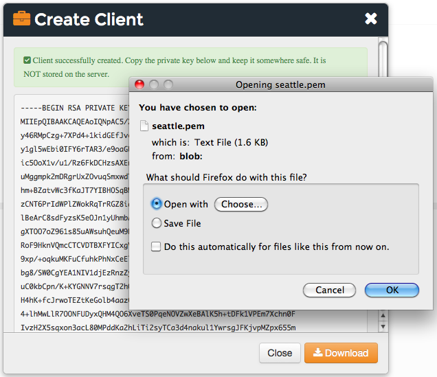Click the orange Download button
437x377 pixels.
pos(341,353)
